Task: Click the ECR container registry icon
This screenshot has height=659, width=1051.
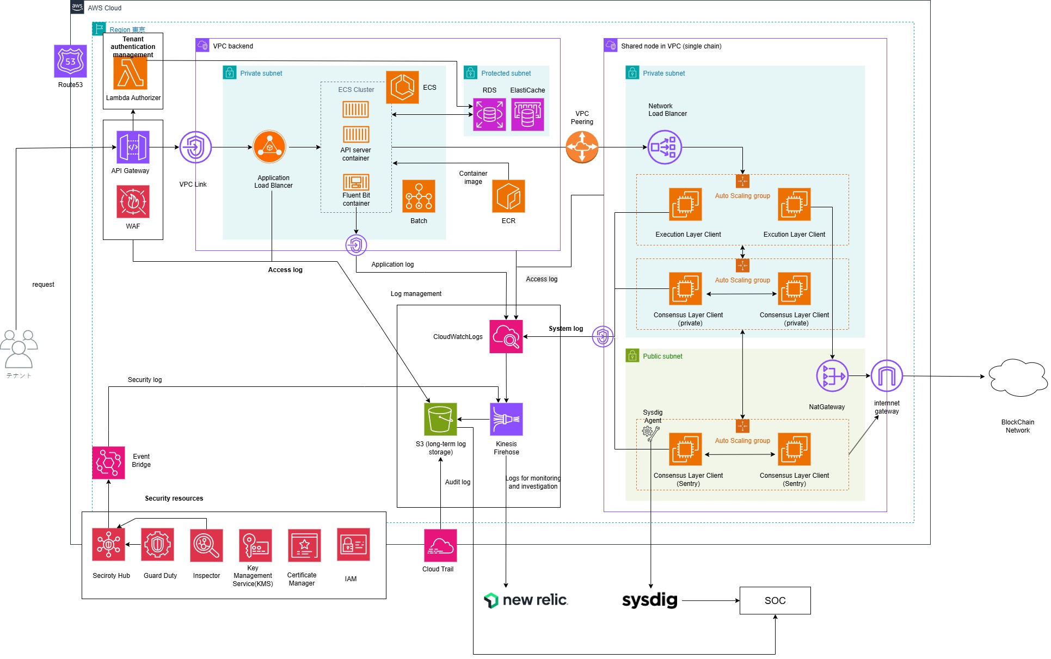Action: coord(508,196)
